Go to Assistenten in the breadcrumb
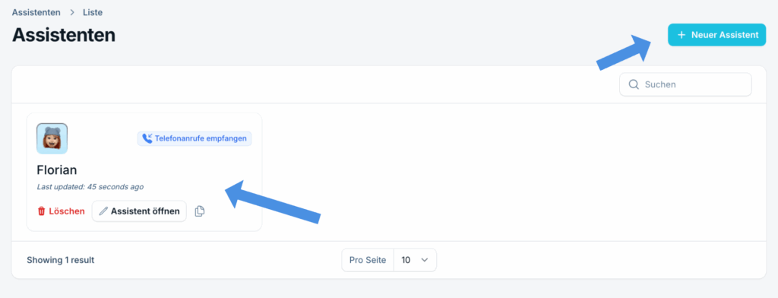Viewport: 778px width, 298px height. (36, 12)
